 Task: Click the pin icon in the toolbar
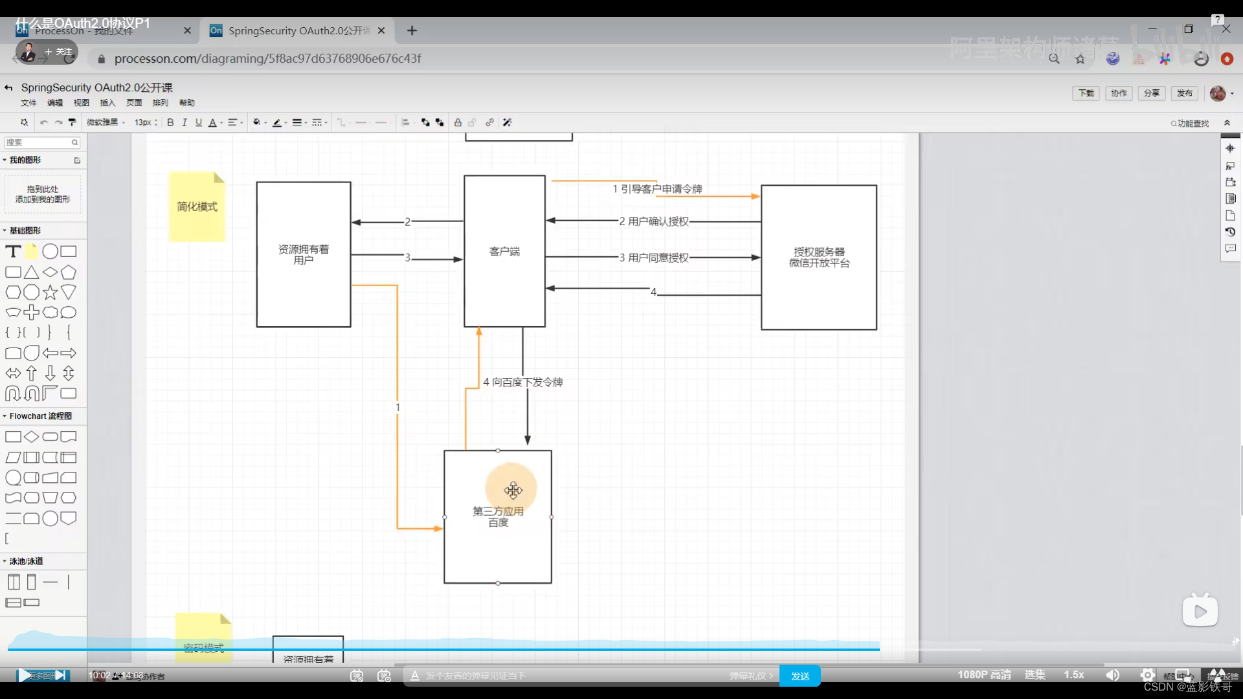point(25,122)
